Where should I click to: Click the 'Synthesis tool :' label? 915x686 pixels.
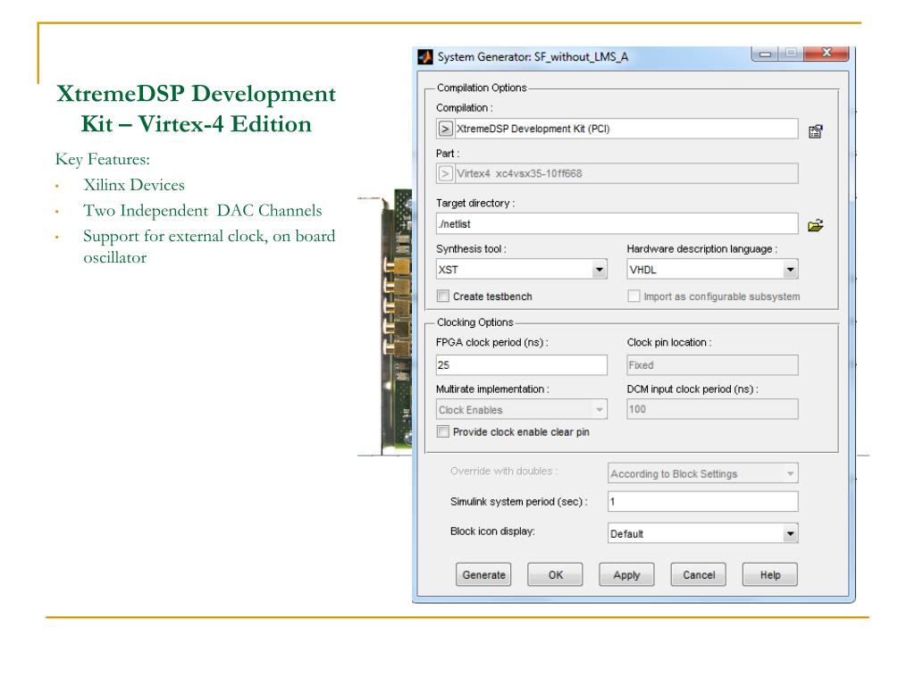pyautogui.click(x=471, y=248)
